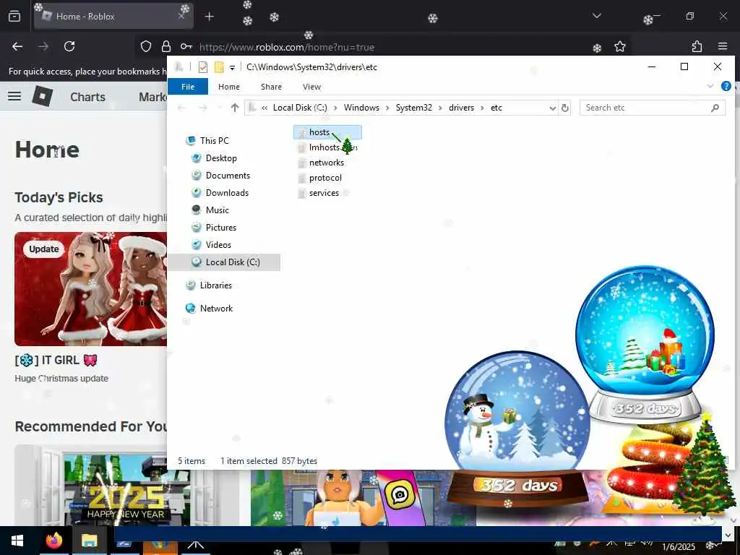Click Firefox back button
Image resolution: width=740 pixels, height=555 pixels.
pyautogui.click(x=17, y=46)
